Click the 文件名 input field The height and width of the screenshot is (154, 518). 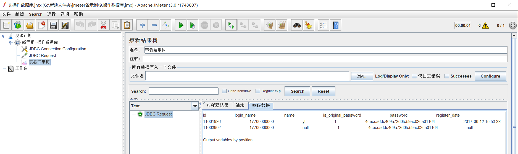247,76
